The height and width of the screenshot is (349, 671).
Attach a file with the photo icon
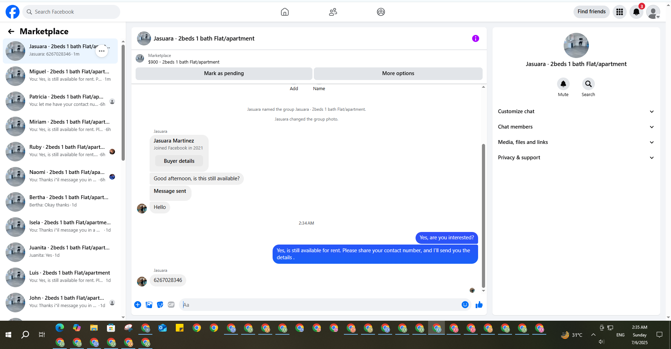149,305
